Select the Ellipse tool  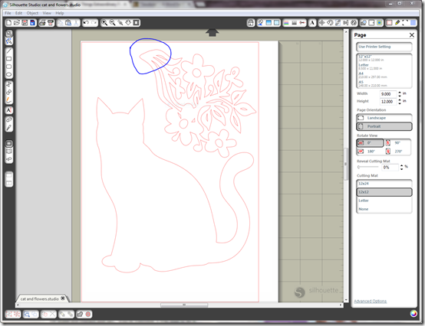[9, 74]
